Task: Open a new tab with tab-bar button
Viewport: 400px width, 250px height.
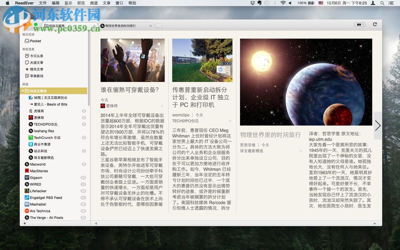Action: [158, 26]
